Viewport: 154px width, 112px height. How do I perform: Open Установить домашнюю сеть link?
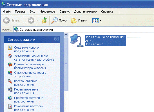point(34,58)
